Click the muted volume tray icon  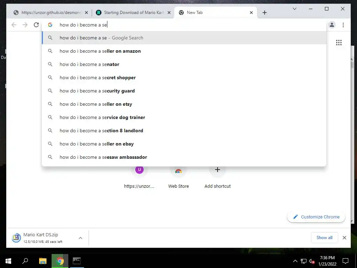312,261
